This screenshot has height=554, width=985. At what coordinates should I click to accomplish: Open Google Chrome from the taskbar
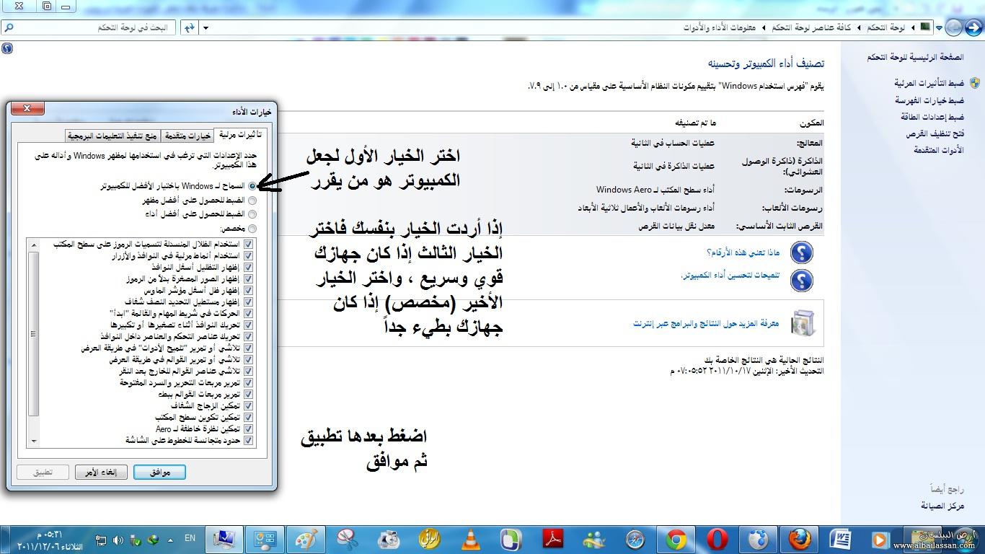tap(676, 540)
